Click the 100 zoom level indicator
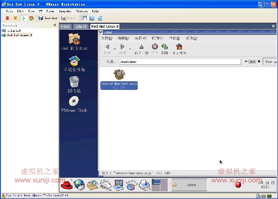The width and height of the screenshot is (278, 199). [x=252, y=62]
